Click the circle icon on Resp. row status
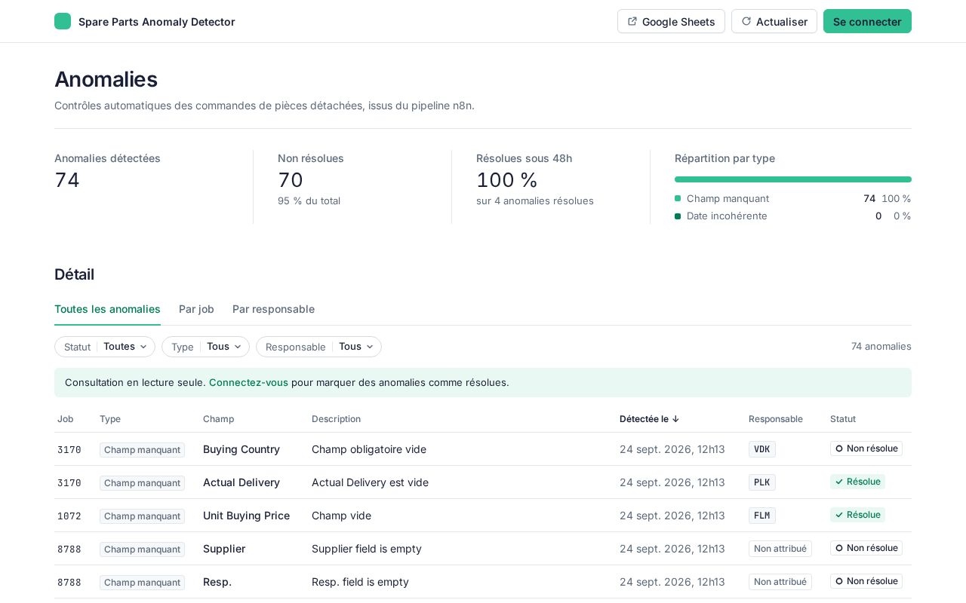 (x=838, y=581)
